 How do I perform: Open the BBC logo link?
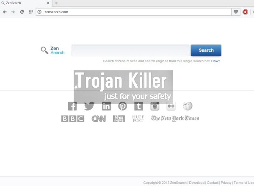(73, 119)
